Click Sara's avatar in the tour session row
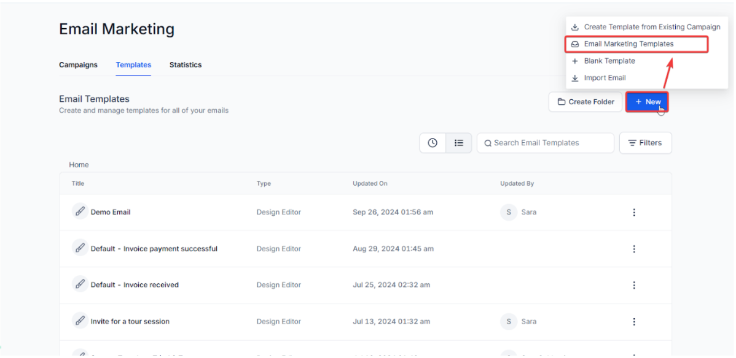The image size is (736, 358). [x=508, y=321]
